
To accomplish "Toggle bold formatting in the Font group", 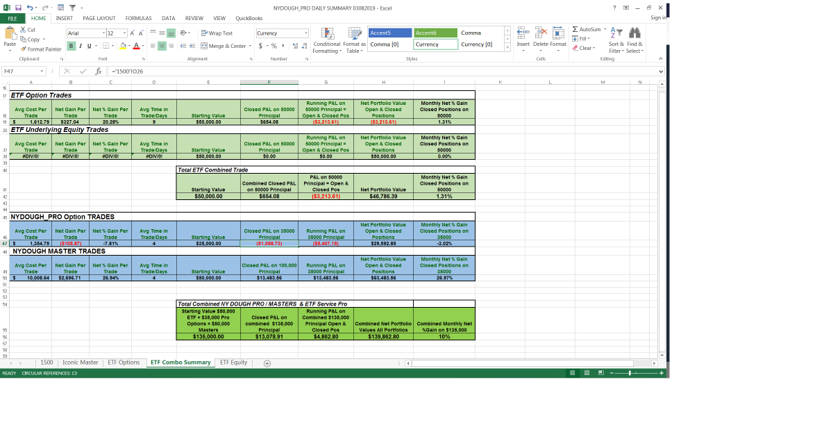I will (x=71, y=44).
